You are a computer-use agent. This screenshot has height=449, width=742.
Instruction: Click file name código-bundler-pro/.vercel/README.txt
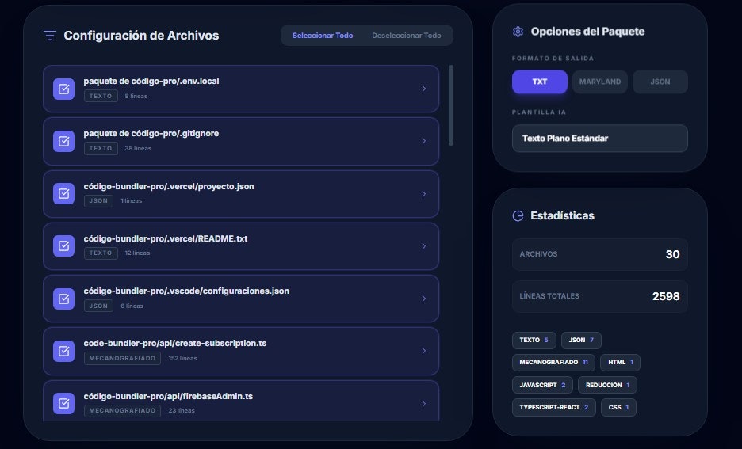pyautogui.click(x=166, y=238)
